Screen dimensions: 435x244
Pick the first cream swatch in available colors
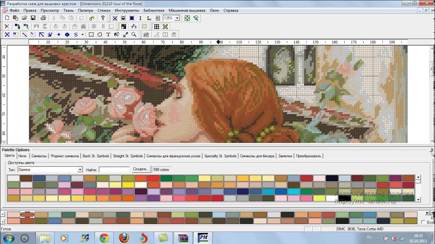click(x=13, y=178)
